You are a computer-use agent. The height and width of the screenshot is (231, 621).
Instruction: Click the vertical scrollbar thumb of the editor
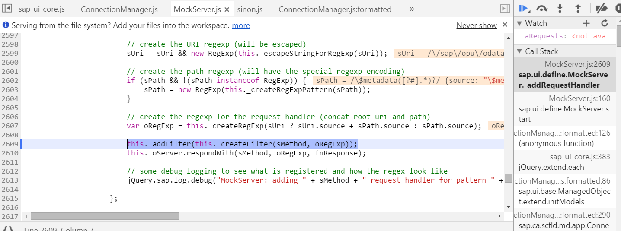[x=508, y=178]
